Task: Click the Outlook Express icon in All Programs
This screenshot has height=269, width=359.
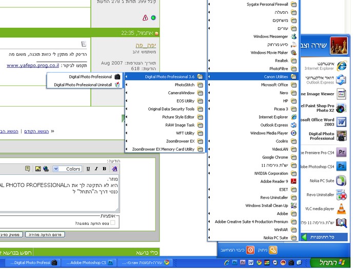Action: [293, 125]
